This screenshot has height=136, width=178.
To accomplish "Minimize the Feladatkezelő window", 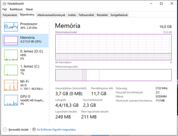I will coord(151,4).
